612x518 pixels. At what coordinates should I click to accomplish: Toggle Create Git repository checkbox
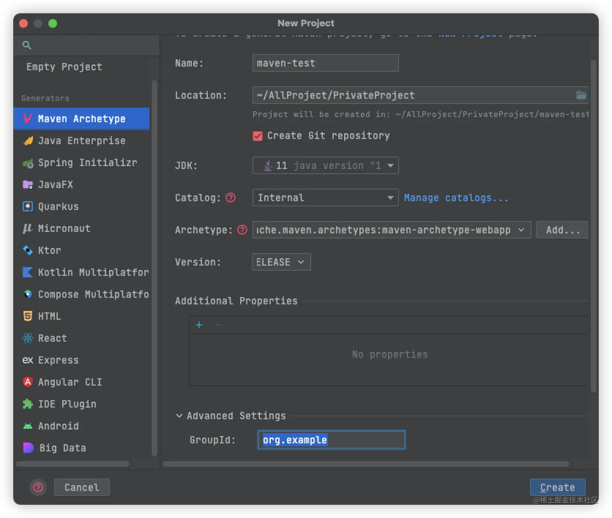[x=257, y=136]
